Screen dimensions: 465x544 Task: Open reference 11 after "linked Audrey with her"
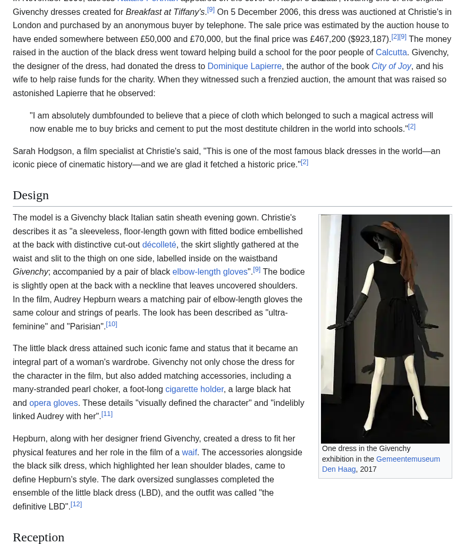point(107,414)
